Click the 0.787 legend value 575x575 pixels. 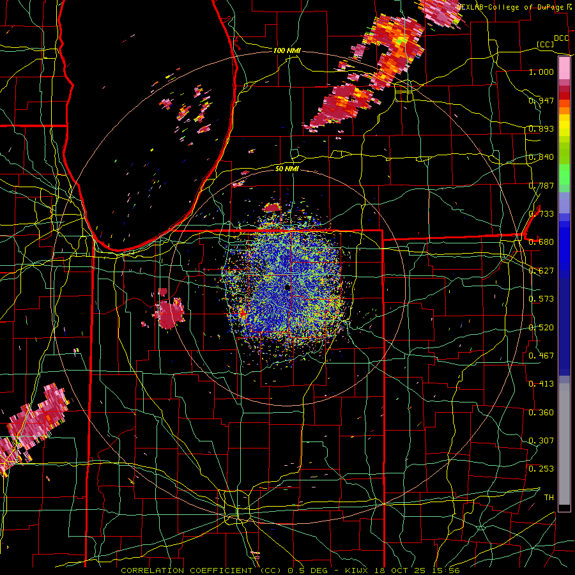(x=541, y=185)
